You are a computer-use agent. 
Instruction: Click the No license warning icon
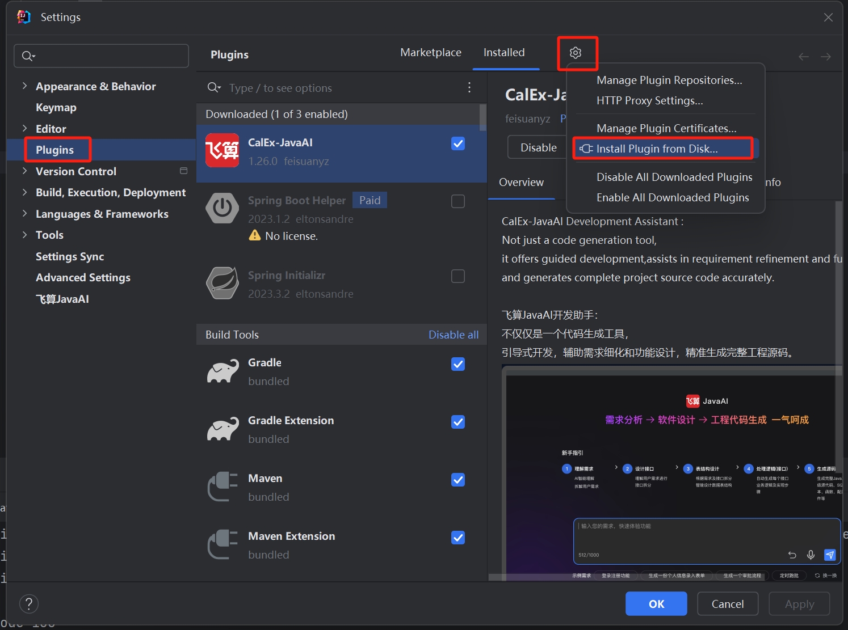tap(255, 235)
